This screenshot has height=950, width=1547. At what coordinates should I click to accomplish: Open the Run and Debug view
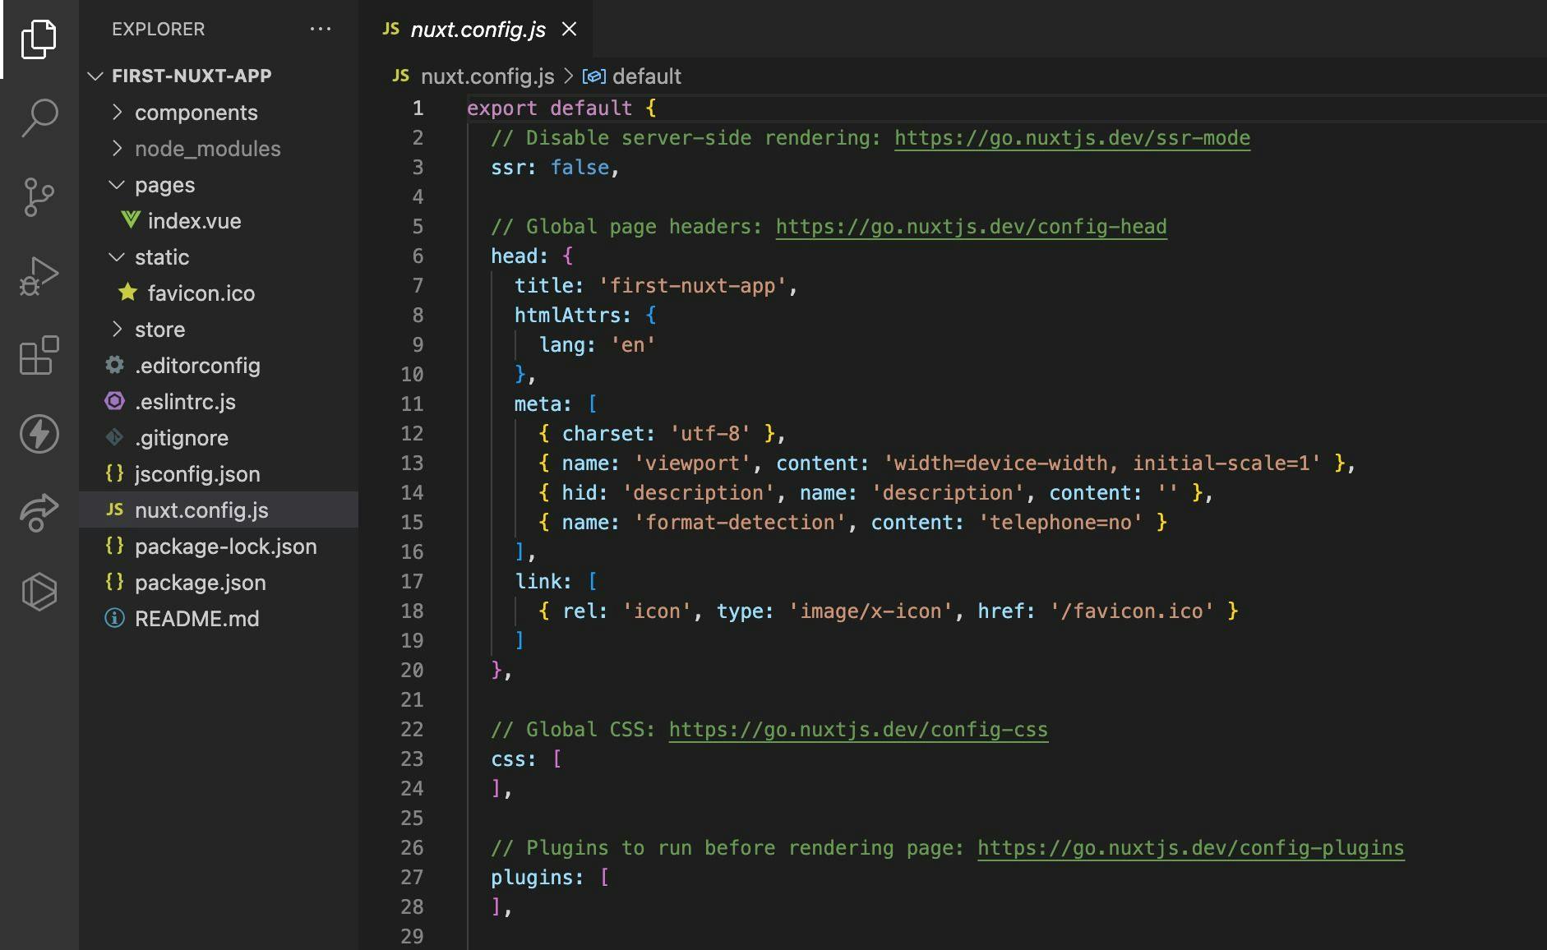pyautogui.click(x=39, y=276)
